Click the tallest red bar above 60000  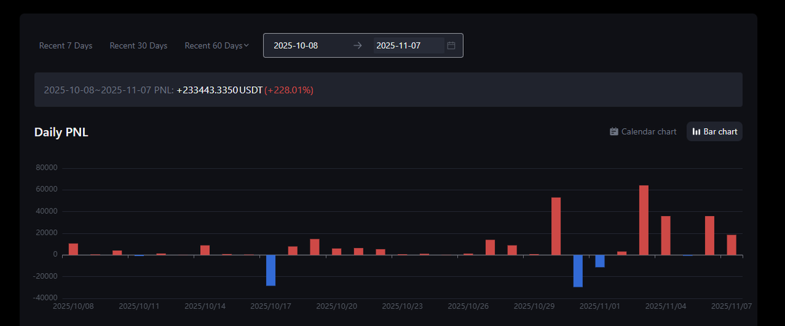[x=644, y=220]
